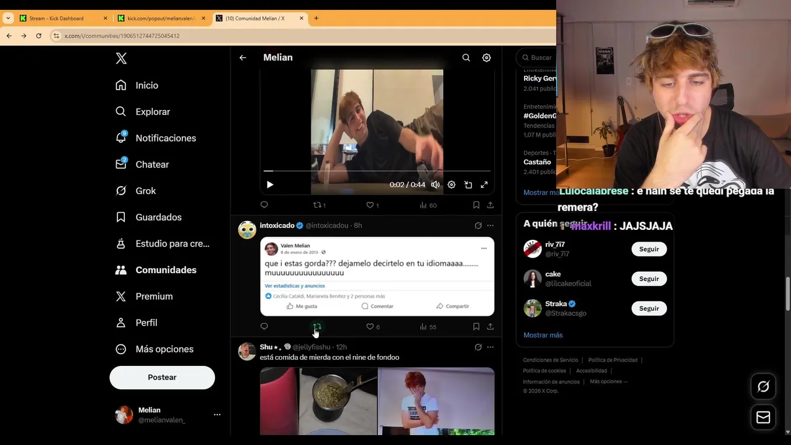791x445 pixels.
Task: Open Política de Privacidad link
Action: coord(614,360)
